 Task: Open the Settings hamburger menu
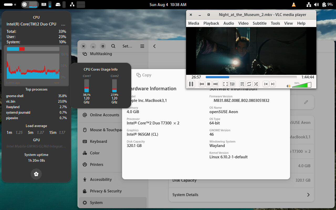coord(142,46)
